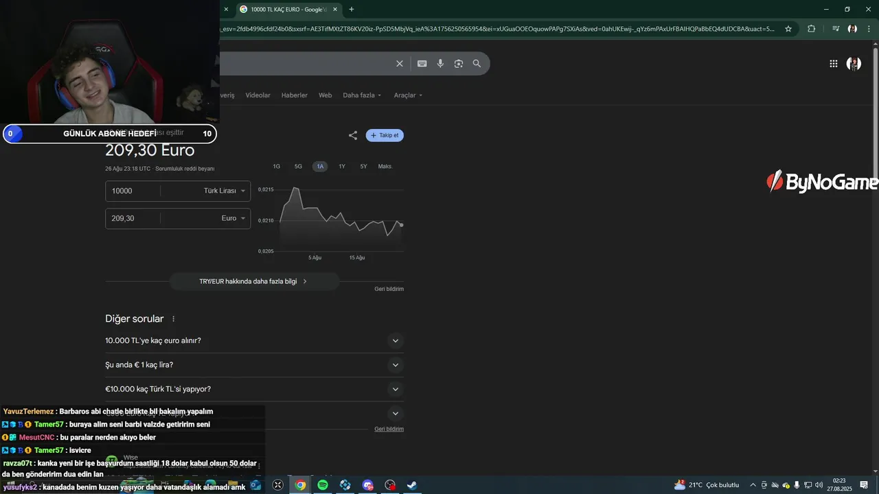
Task: Open Google Lens image search
Action: (x=458, y=64)
